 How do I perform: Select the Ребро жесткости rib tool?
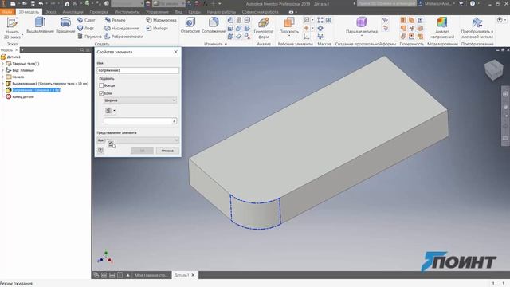(124, 37)
